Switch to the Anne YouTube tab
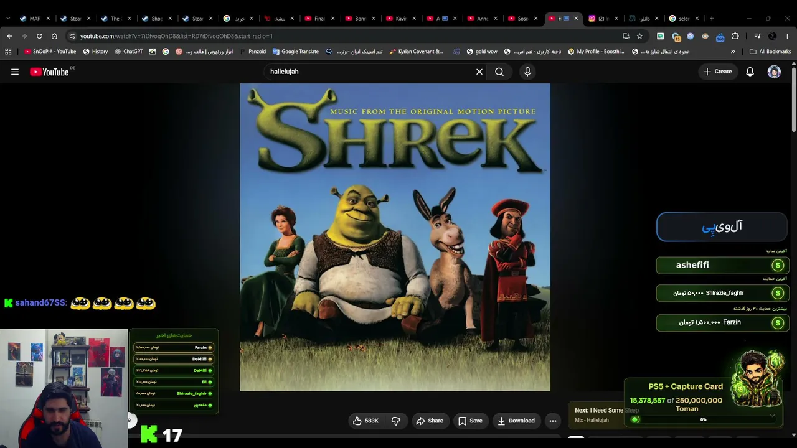The width and height of the screenshot is (797, 448). click(x=482, y=19)
